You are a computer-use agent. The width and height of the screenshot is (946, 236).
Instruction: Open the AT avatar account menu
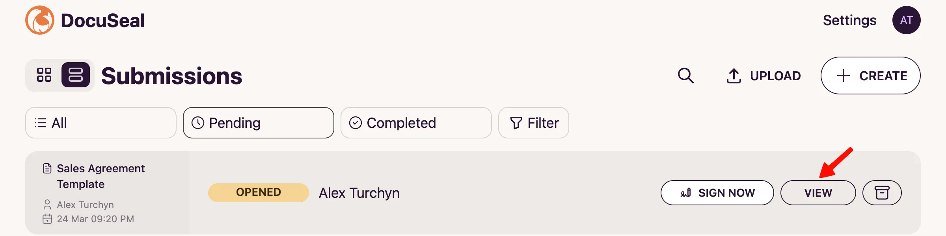tap(906, 20)
